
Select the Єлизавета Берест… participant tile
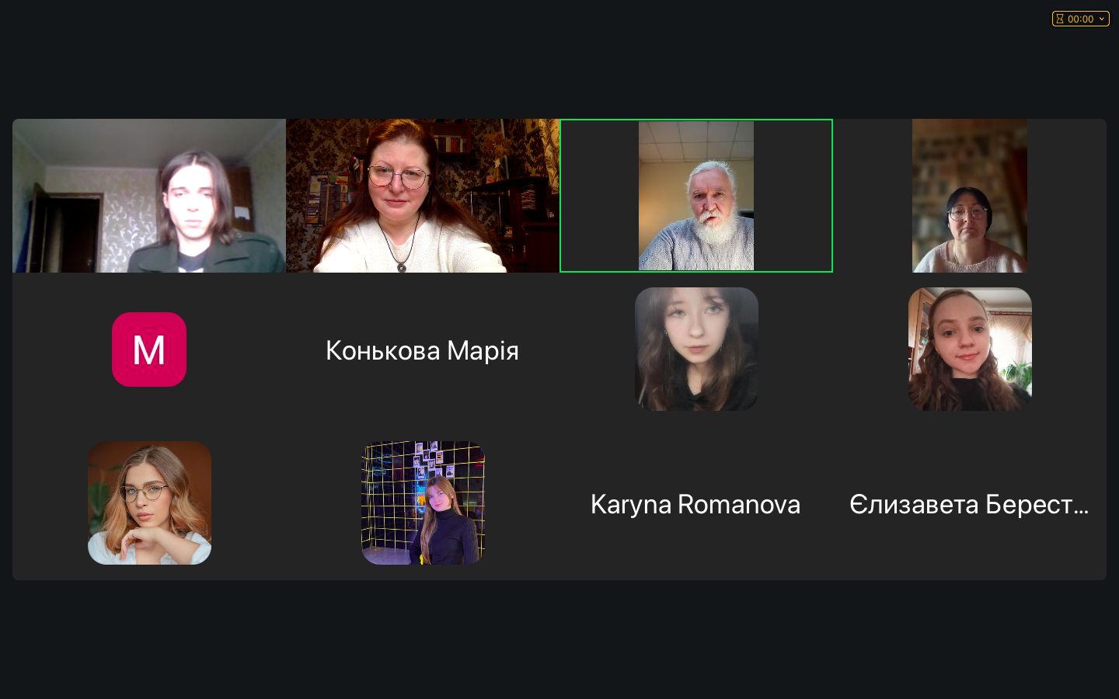[x=970, y=503]
